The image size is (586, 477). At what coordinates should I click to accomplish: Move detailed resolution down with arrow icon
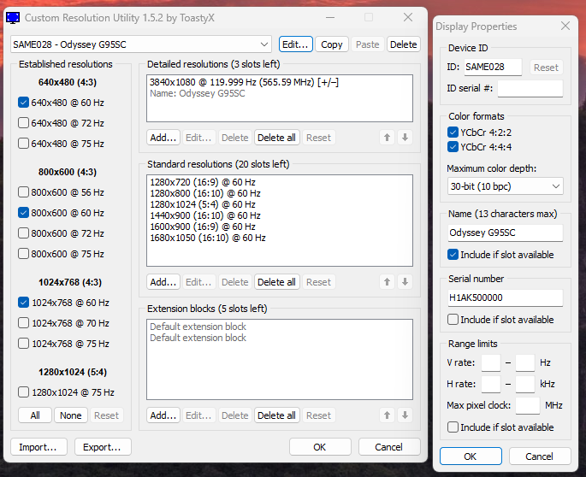[x=405, y=138]
